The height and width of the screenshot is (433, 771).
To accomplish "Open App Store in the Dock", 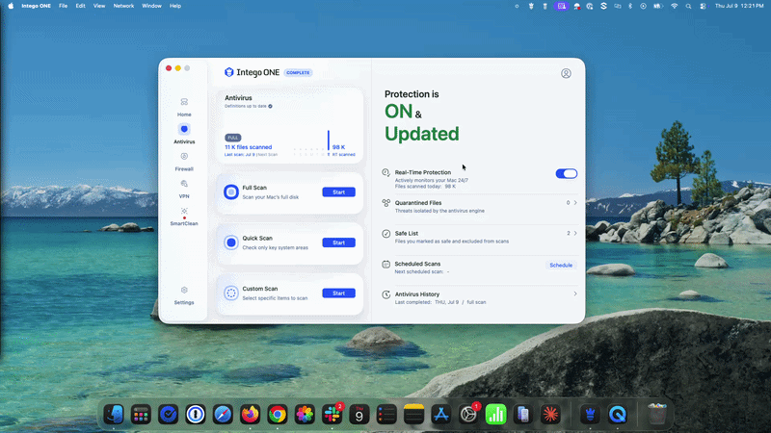I will coord(441,415).
